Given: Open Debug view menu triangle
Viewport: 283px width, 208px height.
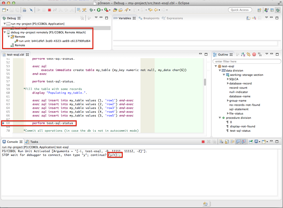Looking at the screenshot, I should click(x=96, y=17).
